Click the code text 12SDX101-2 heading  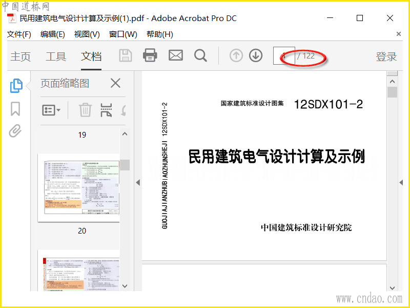click(x=329, y=104)
